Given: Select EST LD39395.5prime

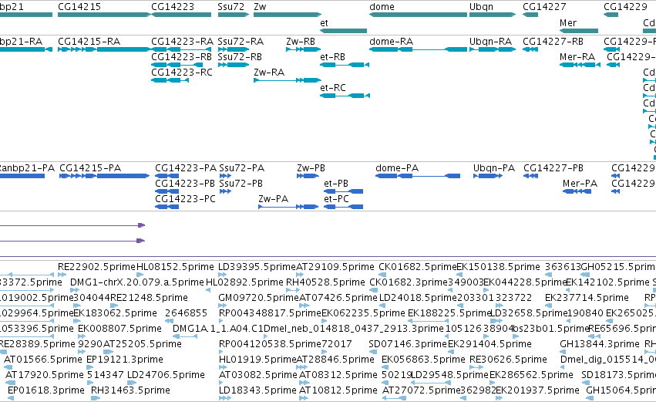Looking at the screenshot, I should 223,275.
